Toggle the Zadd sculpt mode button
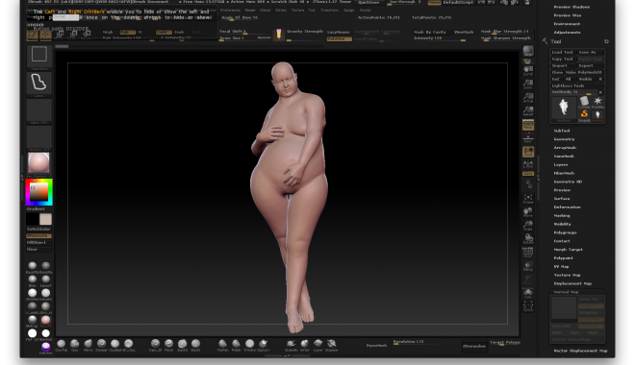Viewport: 635px width, 365px height. pos(164,32)
